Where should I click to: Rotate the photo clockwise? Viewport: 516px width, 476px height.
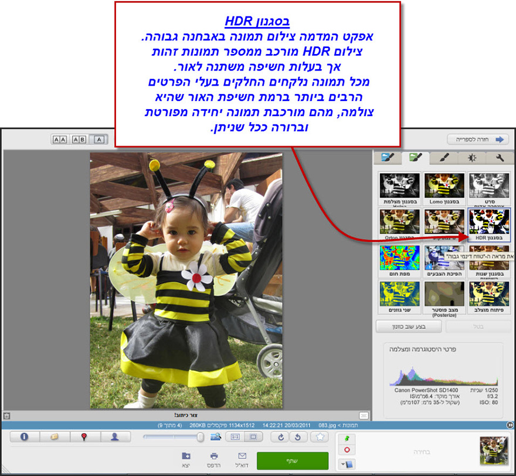click(281, 437)
